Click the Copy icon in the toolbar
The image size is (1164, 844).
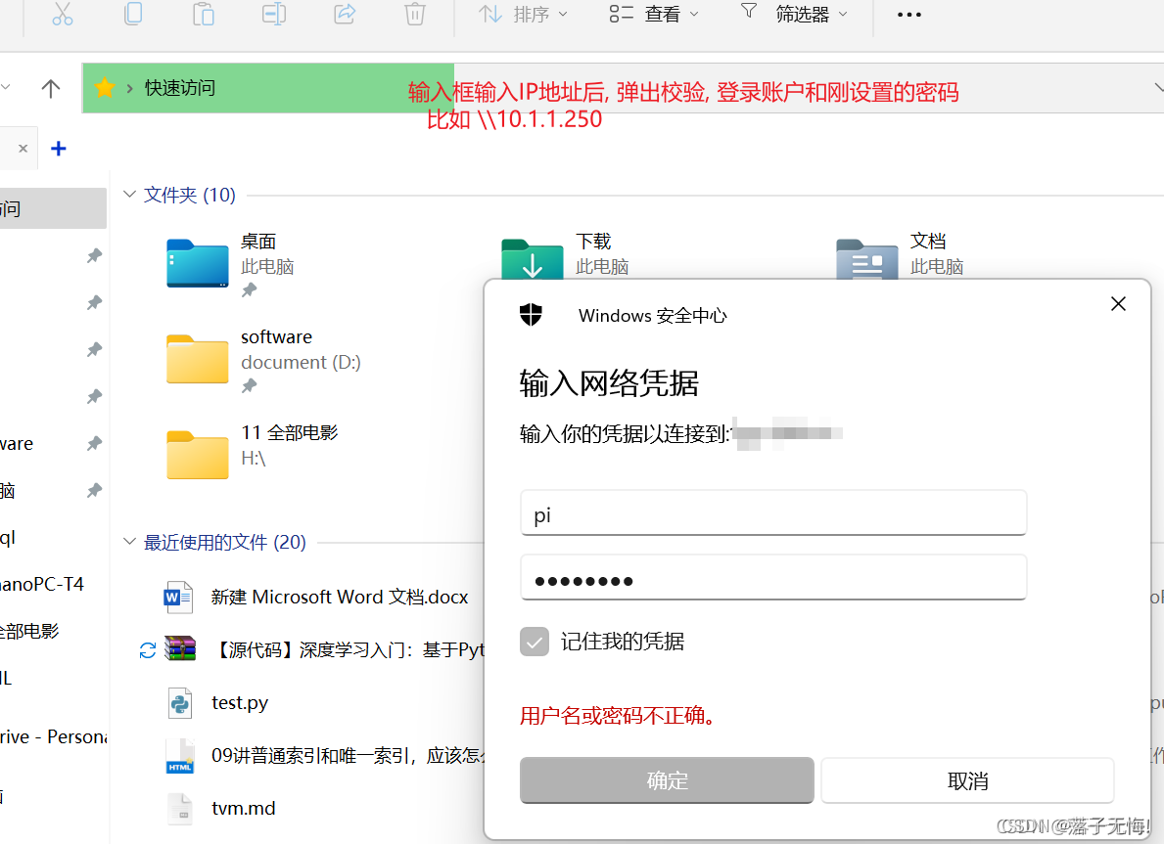click(x=132, y=14)
